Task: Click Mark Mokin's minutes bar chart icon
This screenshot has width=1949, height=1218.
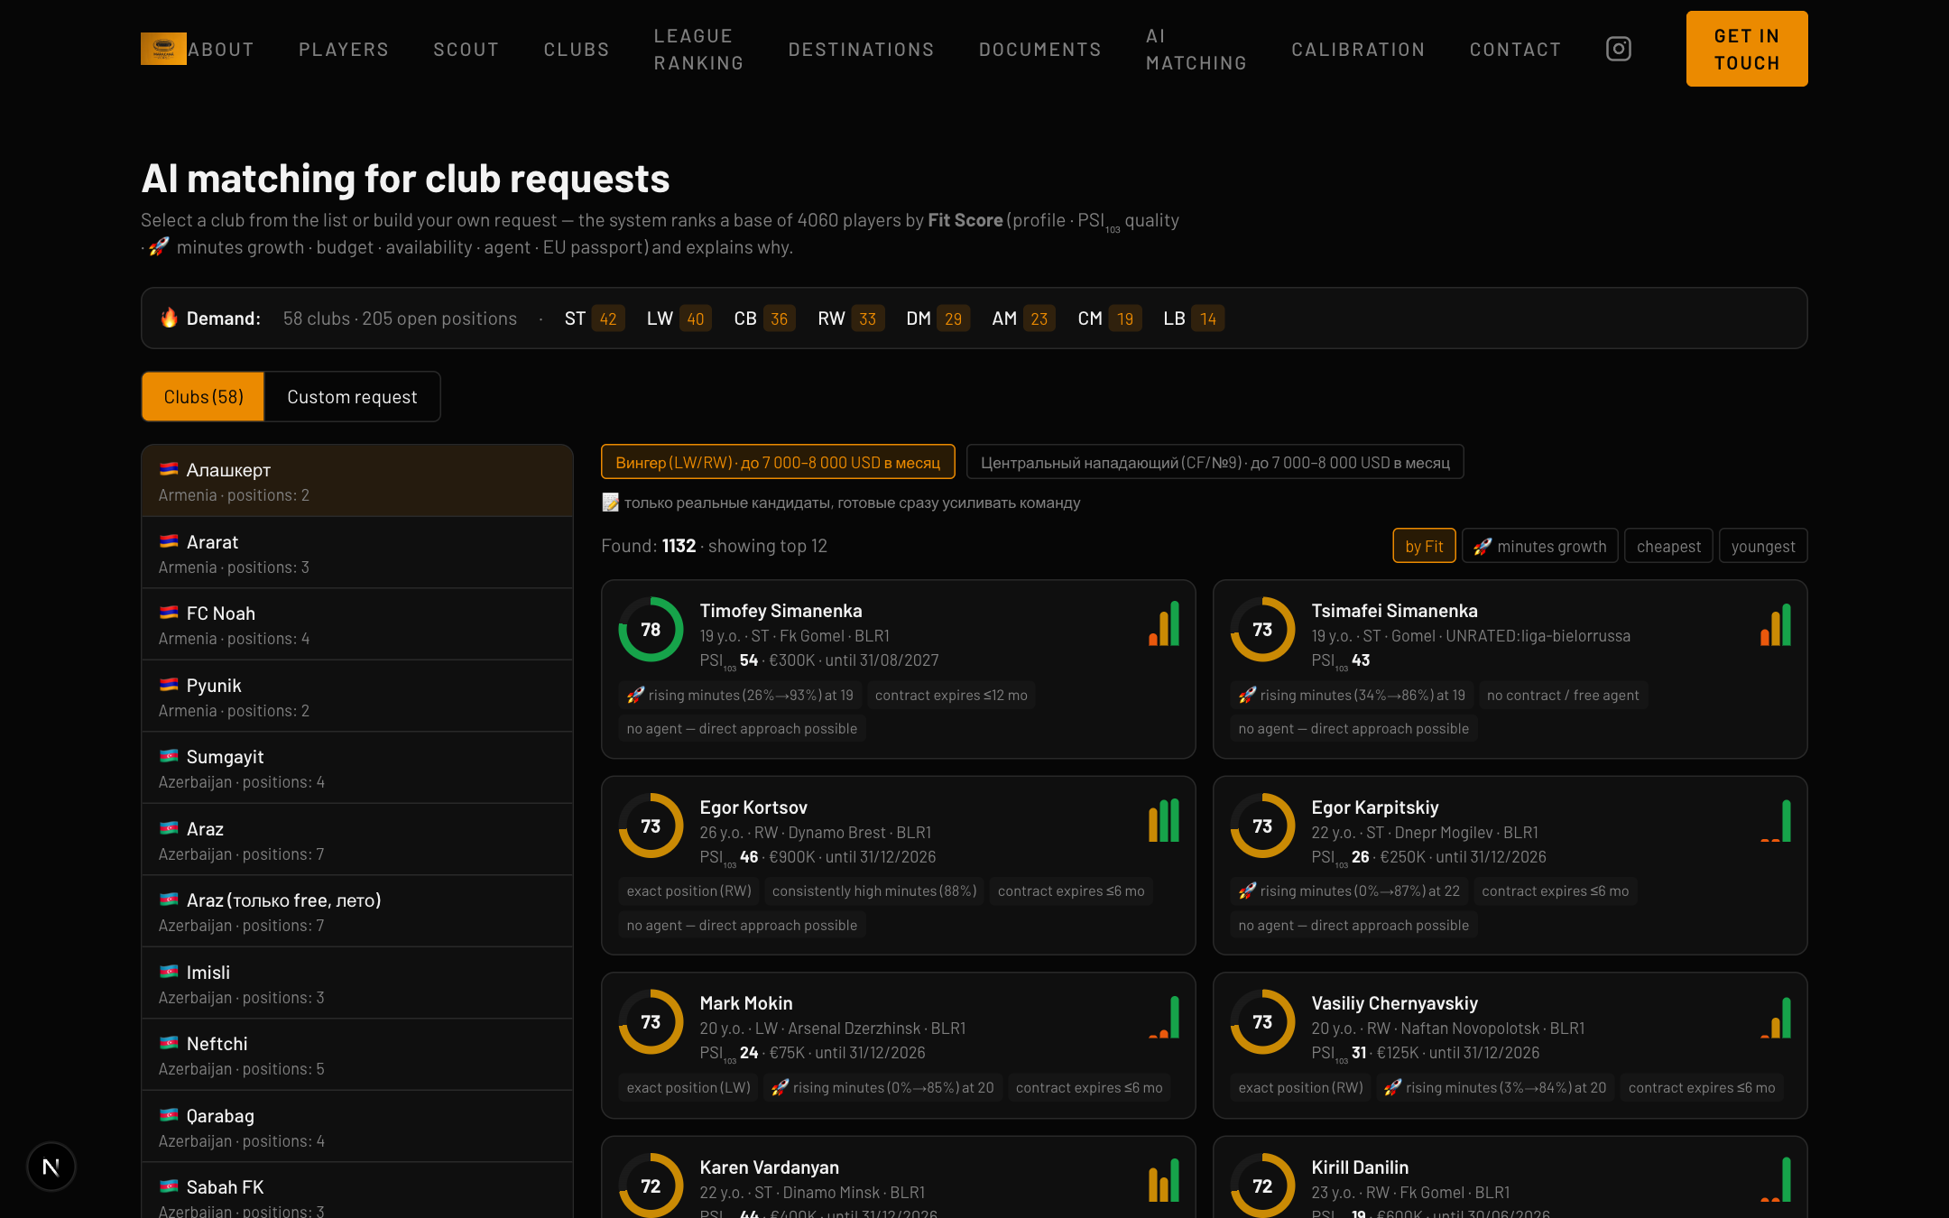Action: pyautogui.click(x=1164, y=1017)
